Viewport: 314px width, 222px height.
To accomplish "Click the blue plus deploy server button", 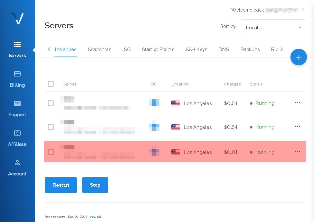I will (299, 57).
